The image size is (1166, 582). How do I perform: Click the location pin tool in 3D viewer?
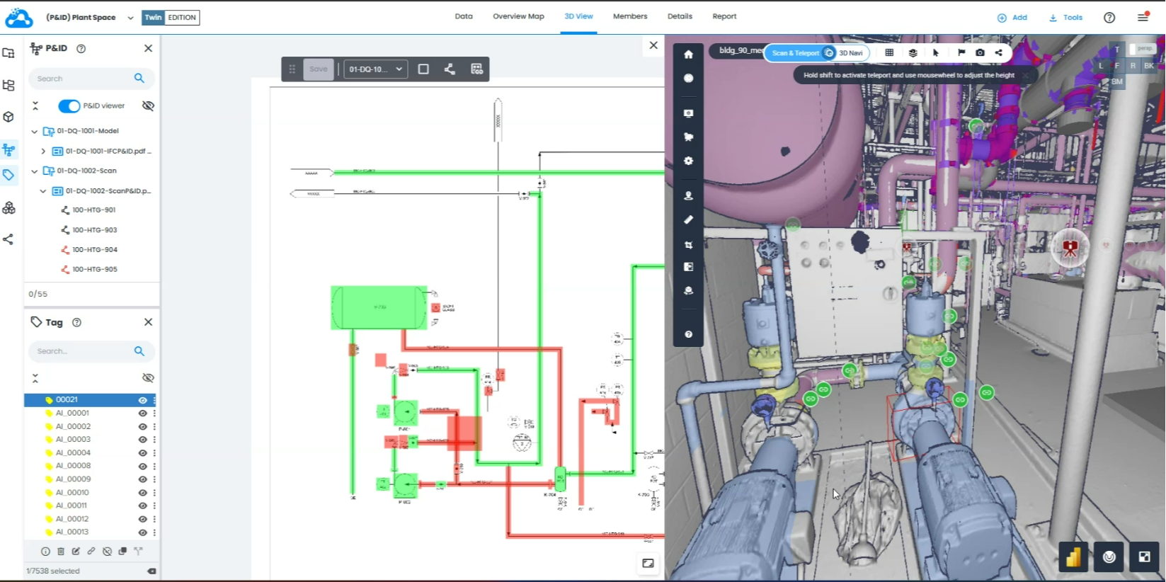(688, 195)
